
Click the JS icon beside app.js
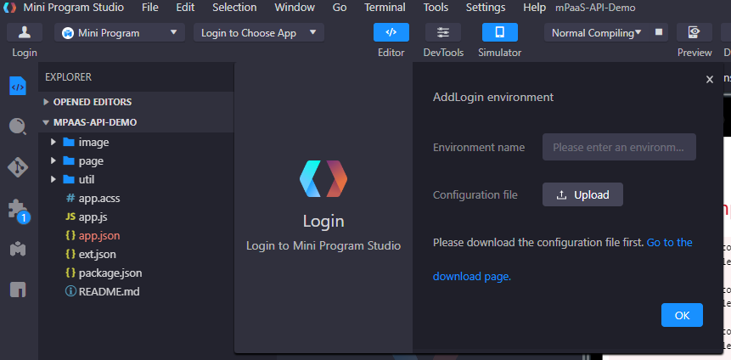coord(70,217)
